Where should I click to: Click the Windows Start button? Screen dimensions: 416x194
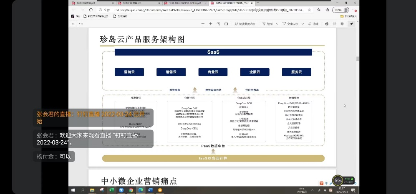point(73,190)
